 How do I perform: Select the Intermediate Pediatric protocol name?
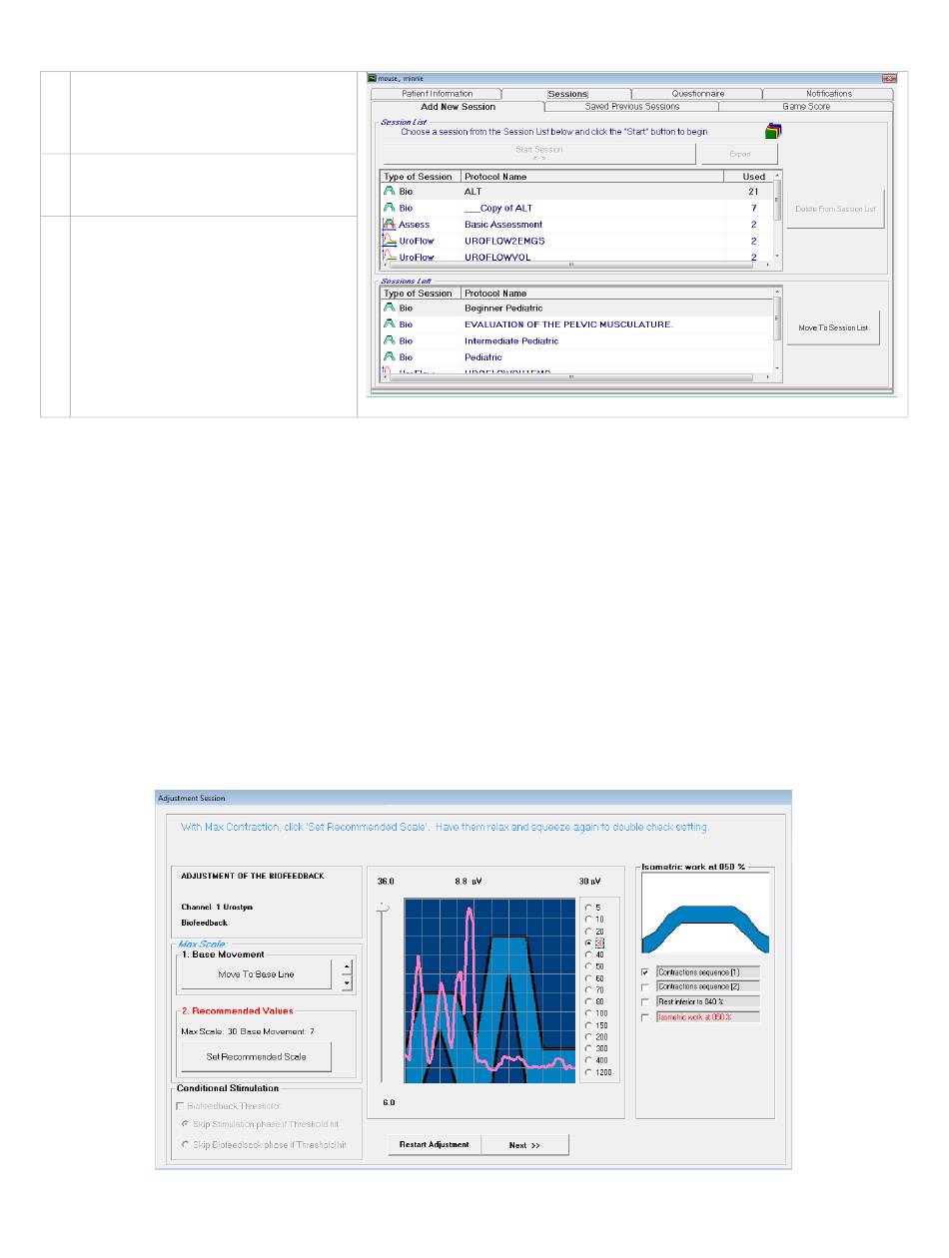click(511, 341)
